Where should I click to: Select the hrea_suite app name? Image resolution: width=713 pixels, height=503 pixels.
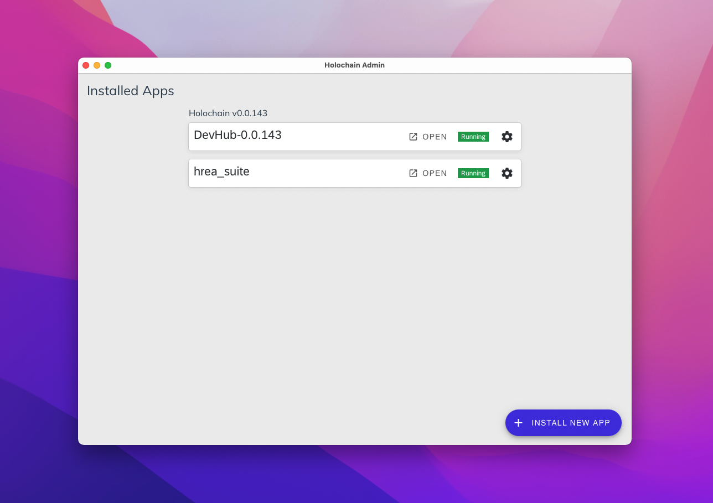click(221, 172)
